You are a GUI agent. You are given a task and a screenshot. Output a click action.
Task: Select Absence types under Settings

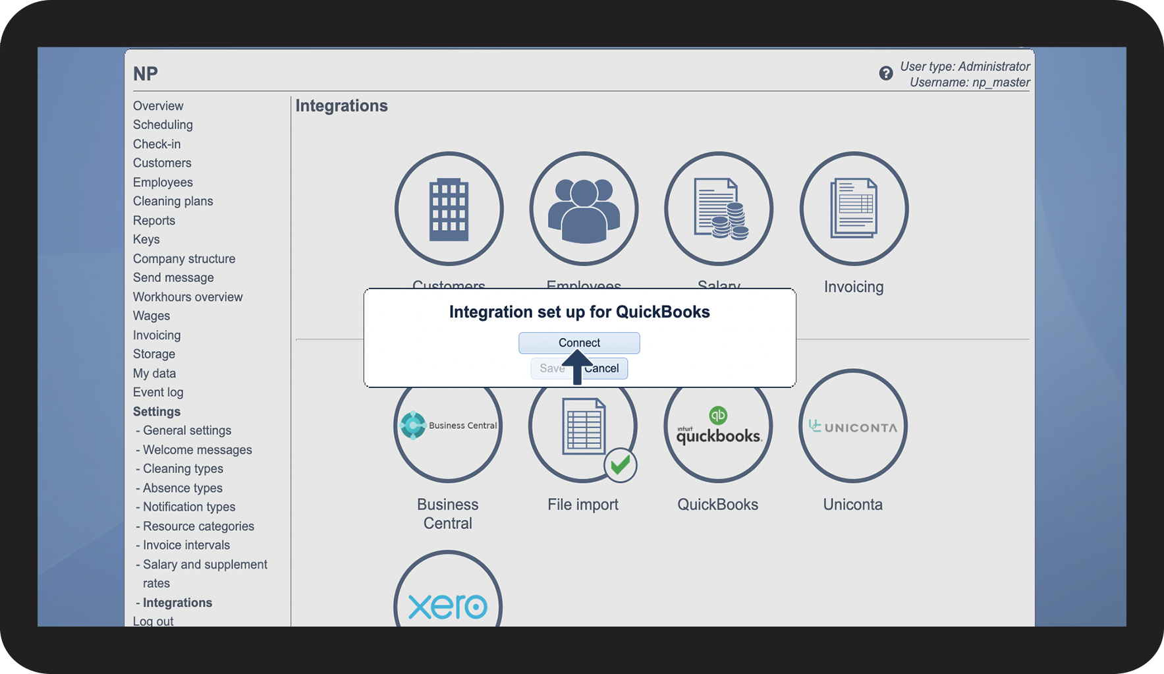(x=182, y=488)
